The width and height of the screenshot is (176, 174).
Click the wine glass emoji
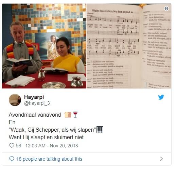pos(75,114)
